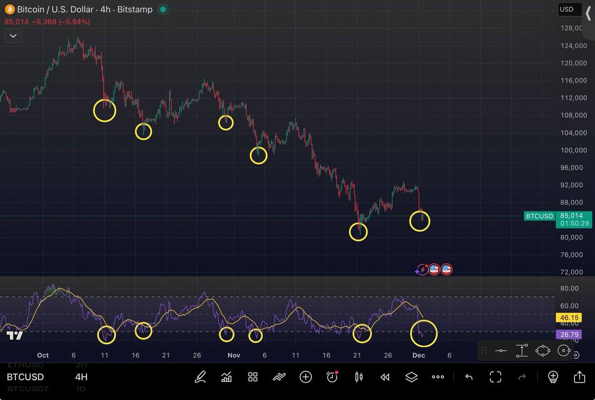Viewport: 595px width, 400px height.
Task: Open the object tree layers icon
Action: [x=411, y=377]
